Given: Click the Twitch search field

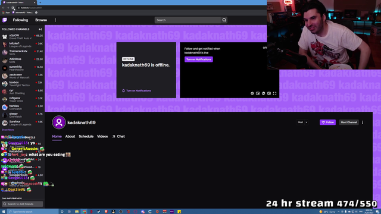Looking at the screenshot, I should pyautogui.click(x=188, y=20).
